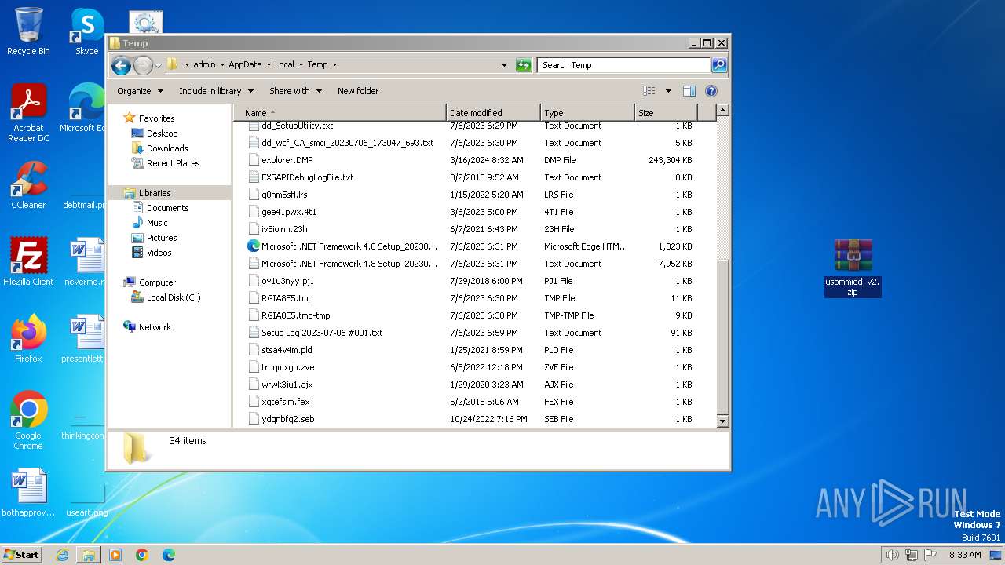Click Windows Explorer taskbar icon
This screenshot has width=1005, height=565.
tap(89, 555)
